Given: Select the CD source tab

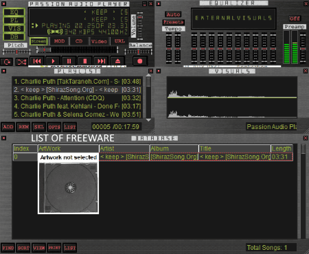Looking at the screenshot, I should pyautogui.click(x=79, y=41).
